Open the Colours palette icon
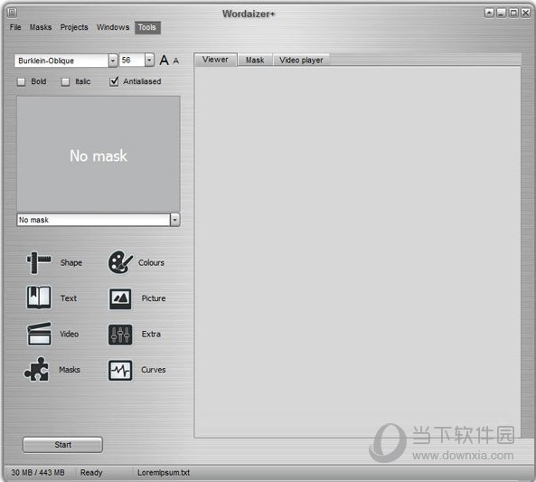 (x=120, y=262)
